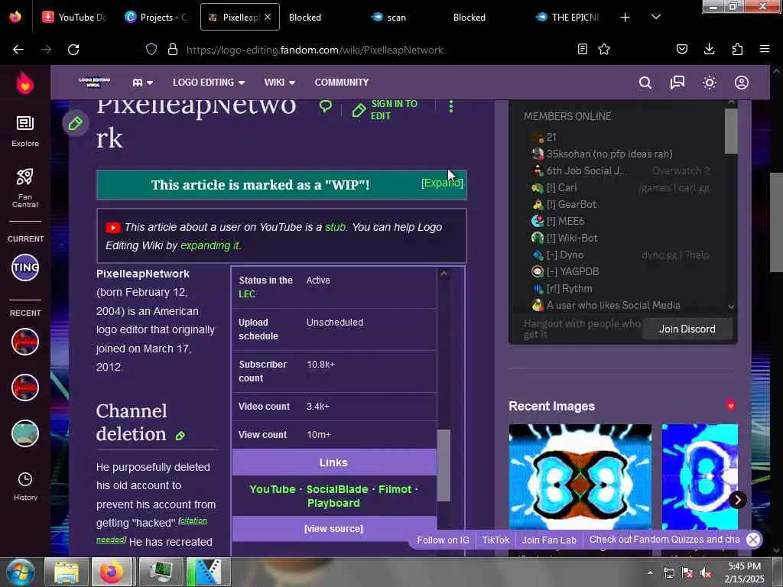Click the address bar URL field

pos(314,50)
